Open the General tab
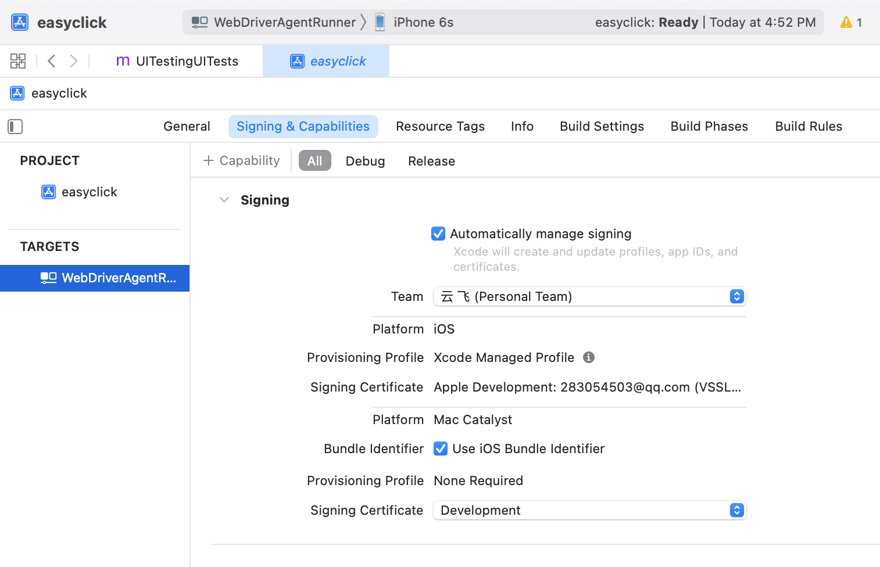This screenshot has width=880, height=567. (187, 126)
